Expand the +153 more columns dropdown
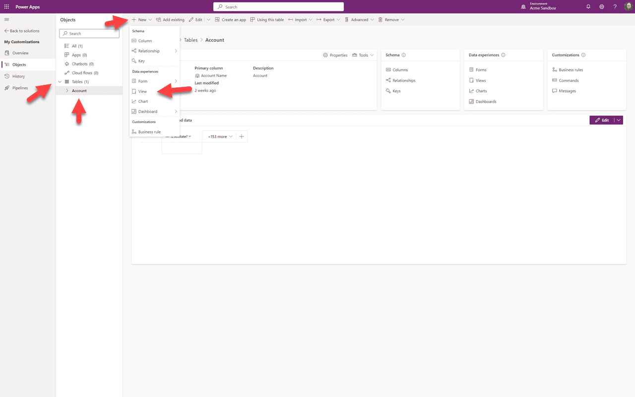The width and height of the screenshot is (635, 397). [219, 136]
